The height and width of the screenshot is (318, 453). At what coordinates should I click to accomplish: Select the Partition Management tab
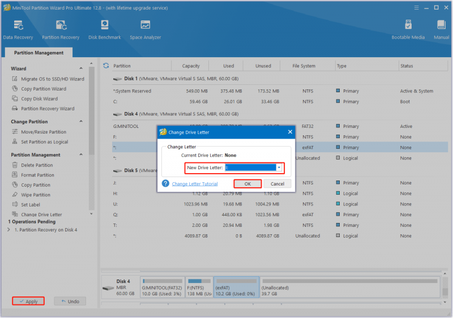click(39, 53)
